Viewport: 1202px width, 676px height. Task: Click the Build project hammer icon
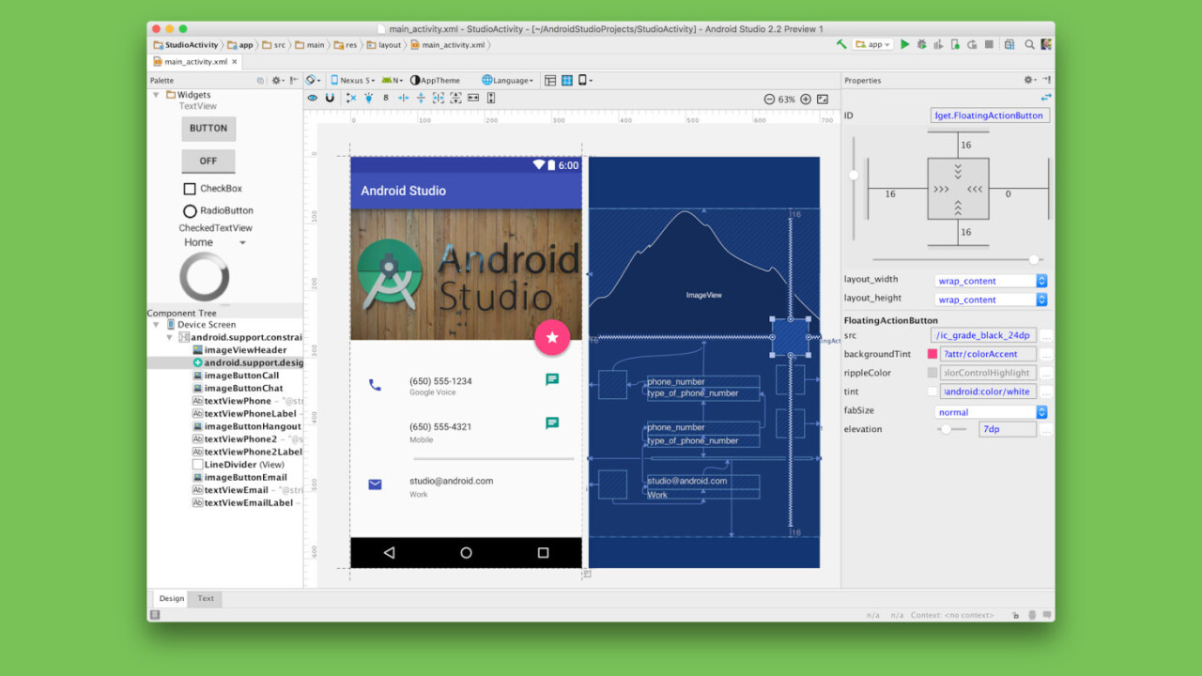click(840, 43)
